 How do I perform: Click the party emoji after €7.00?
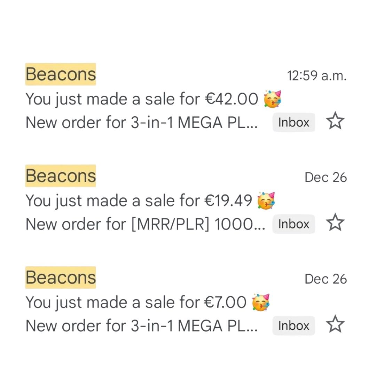click(x=261, y=302)
